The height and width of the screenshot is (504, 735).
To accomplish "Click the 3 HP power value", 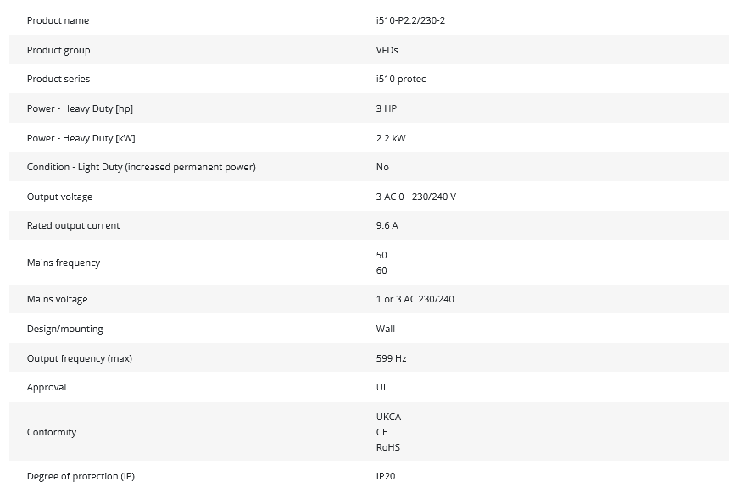I will point(386,108).
